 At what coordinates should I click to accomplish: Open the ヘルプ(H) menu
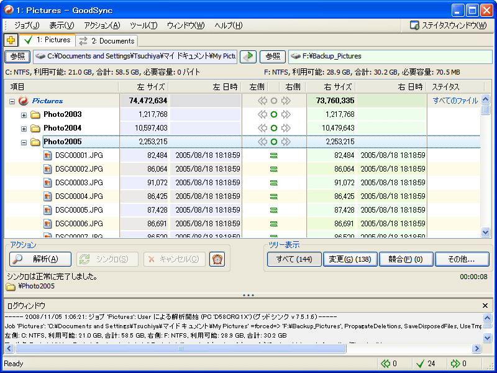coord(228,25)
